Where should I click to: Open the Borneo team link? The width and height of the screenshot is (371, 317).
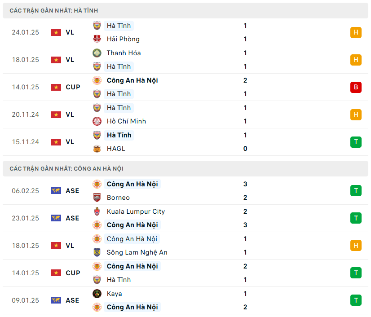click(x=118, y=198)
